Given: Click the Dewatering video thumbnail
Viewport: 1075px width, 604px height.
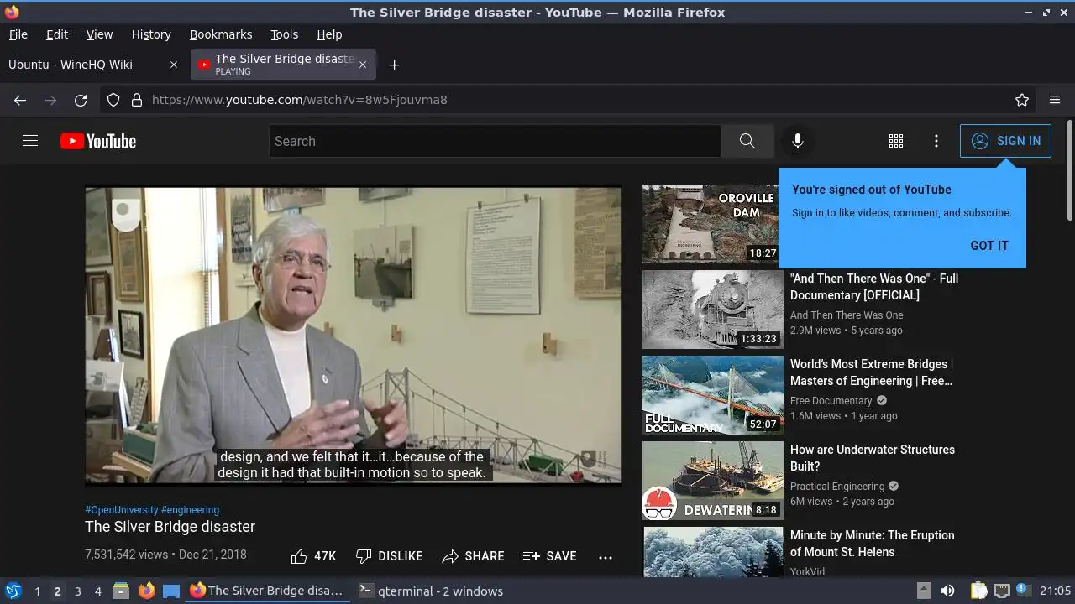Looking at the screenshot, I should pyautogui.click(x=712, y=481).
